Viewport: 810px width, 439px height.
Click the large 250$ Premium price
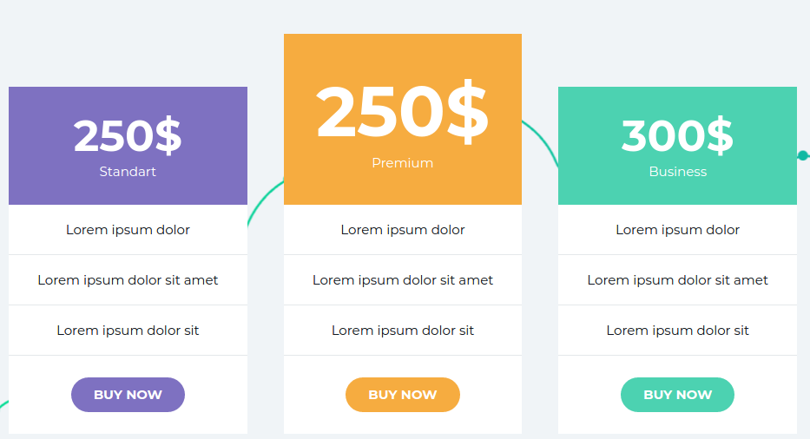coord(402,112)
